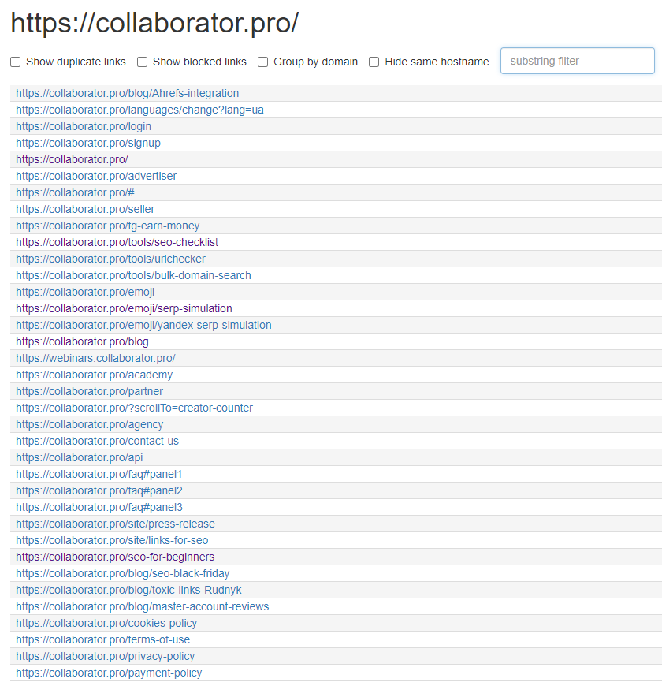Click the faq panel2 link
This screenshot has width=662, height=686.
pos(99,490)
